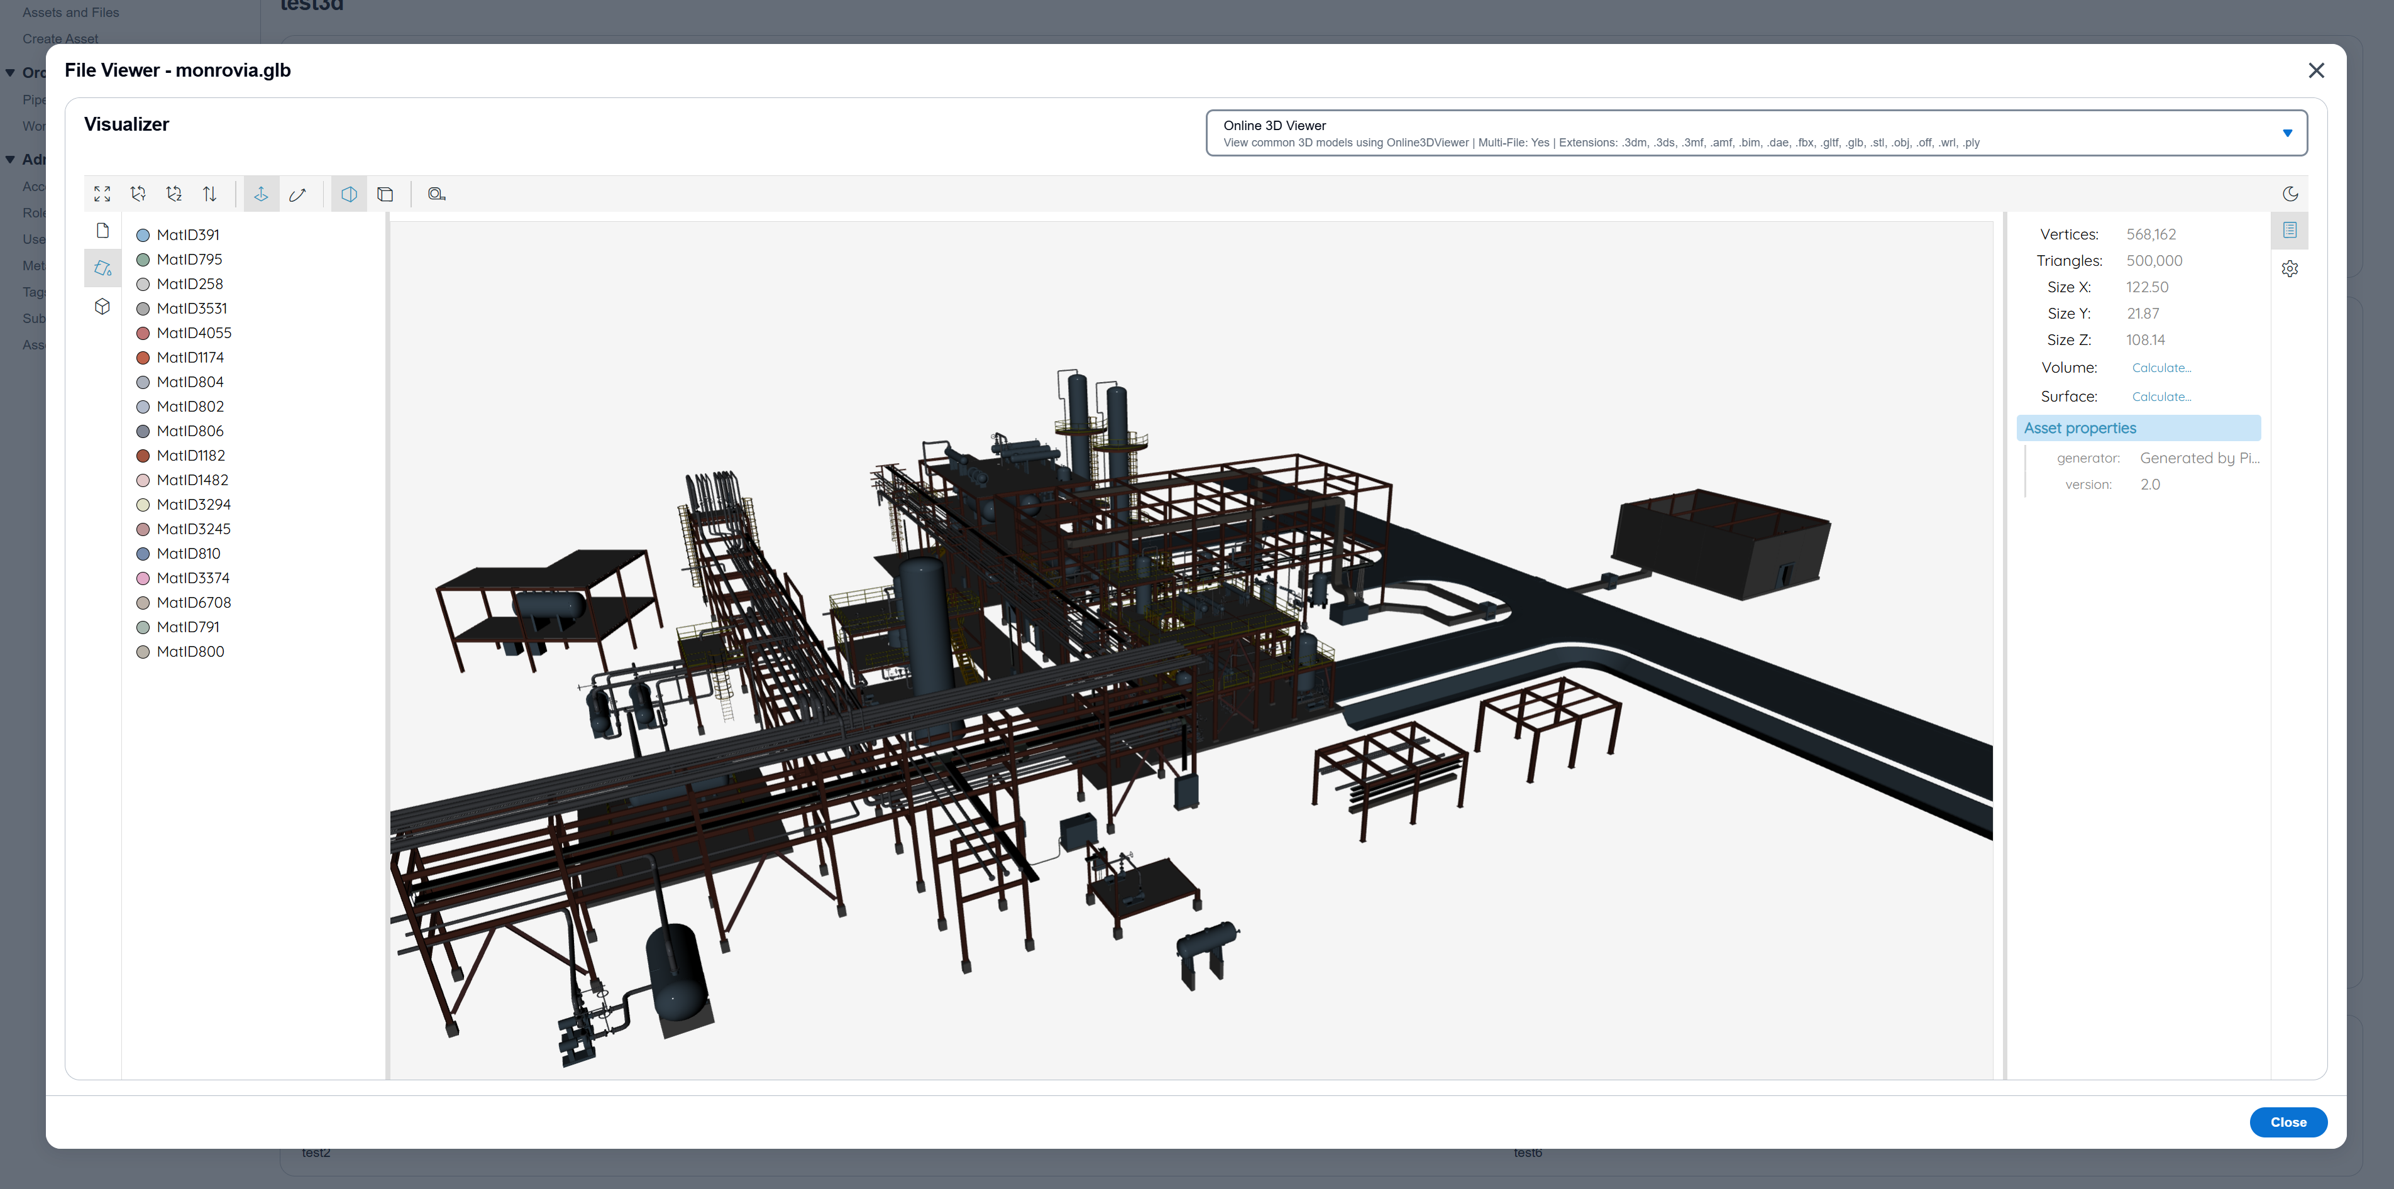Viewport: 2394px width, 1189px height.
Task: Click the Size Z value 108.14
Action: point(2145,340)
